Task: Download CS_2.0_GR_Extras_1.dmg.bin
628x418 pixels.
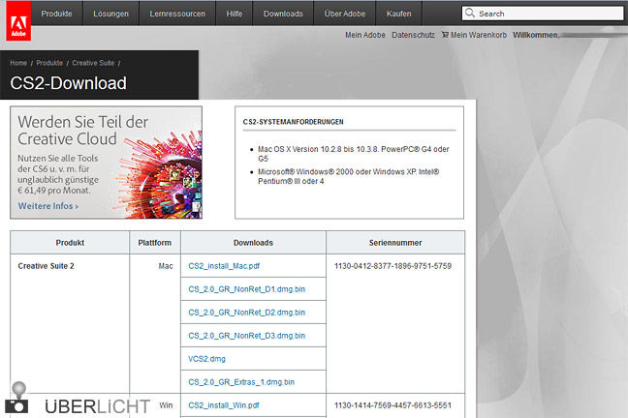Action: click(241, 382)
